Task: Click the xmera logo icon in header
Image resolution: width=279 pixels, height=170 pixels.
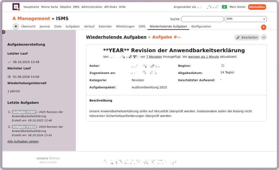Action: point(16,7)
